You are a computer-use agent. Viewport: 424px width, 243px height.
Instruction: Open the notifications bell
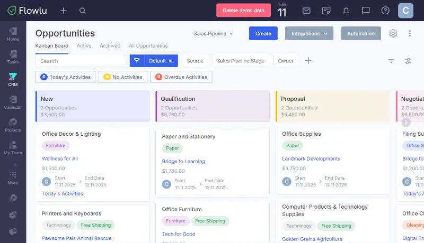point(346,11)
